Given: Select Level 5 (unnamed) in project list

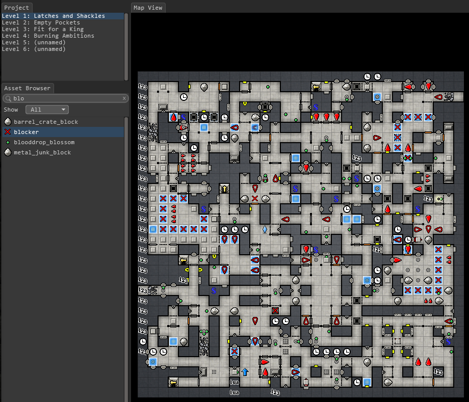Looking at the screenshot, I should [34, 42].
